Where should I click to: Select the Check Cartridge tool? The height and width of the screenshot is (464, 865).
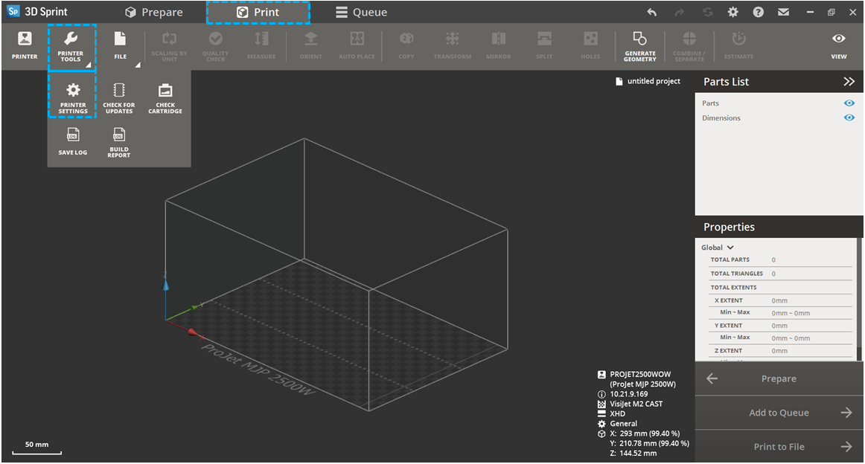[x=165, y=97]
